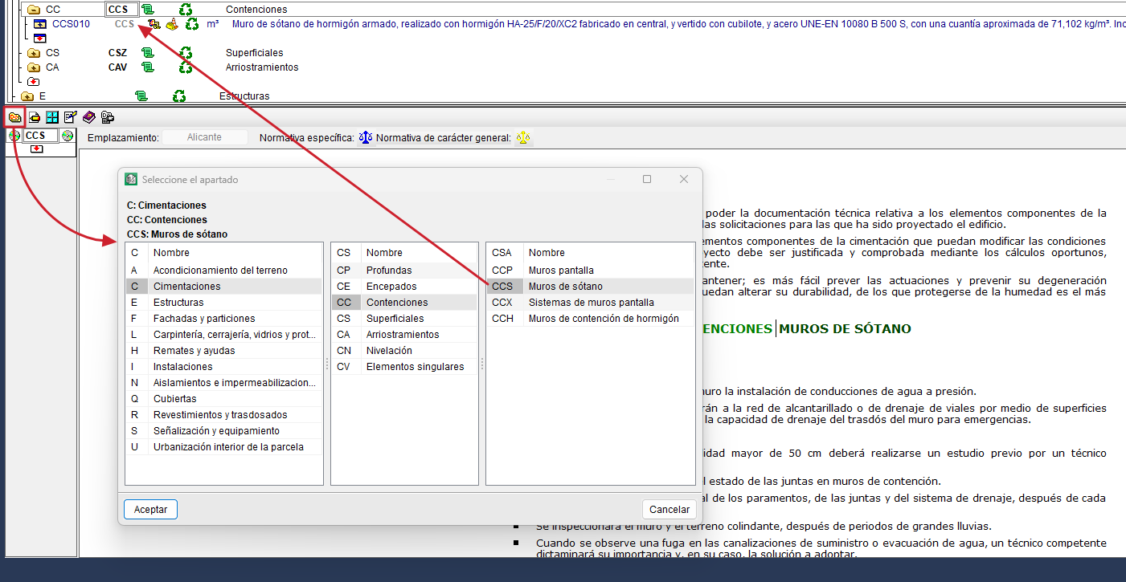This screenshot has width=1126, height=582.
Task: Select Superficiales in the dialog's middle list
Action: 404,319
